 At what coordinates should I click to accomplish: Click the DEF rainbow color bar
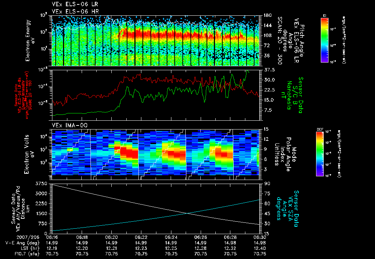[320, 154]
